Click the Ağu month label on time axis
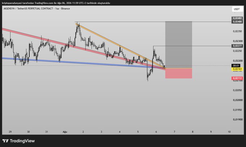The height and width of the screenshot is (147, 246). click(x=65, y=132)
